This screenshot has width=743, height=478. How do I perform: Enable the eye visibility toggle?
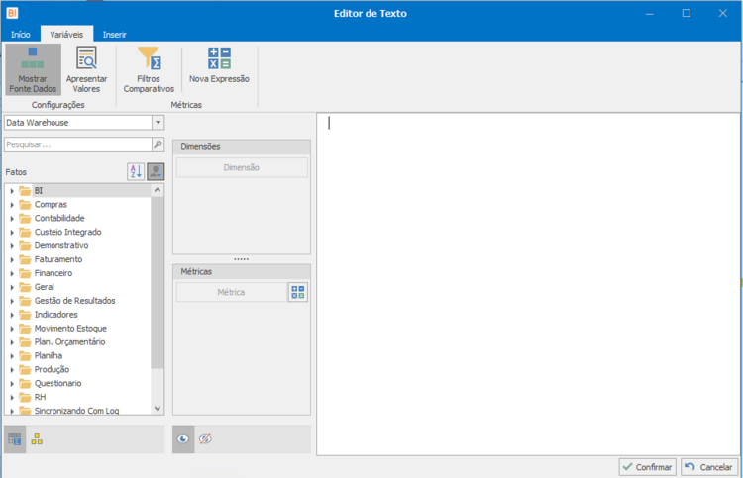coord(183,439)
